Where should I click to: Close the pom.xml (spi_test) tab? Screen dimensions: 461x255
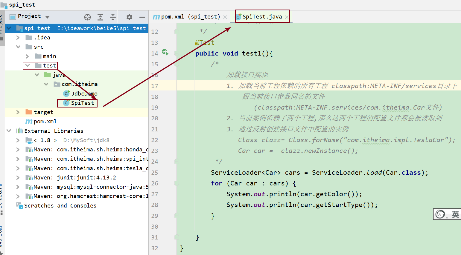click(225, 17)
